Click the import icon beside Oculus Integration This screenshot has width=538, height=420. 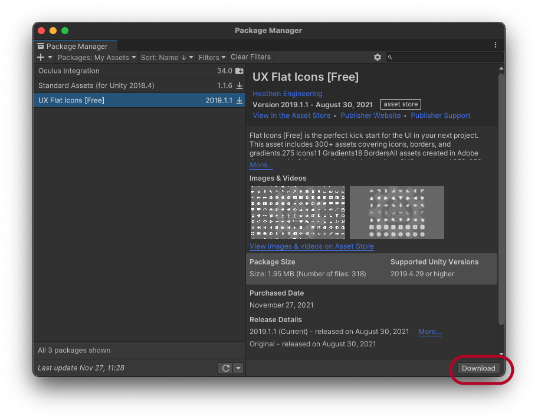pyautogui.click(x=240, y=71)
